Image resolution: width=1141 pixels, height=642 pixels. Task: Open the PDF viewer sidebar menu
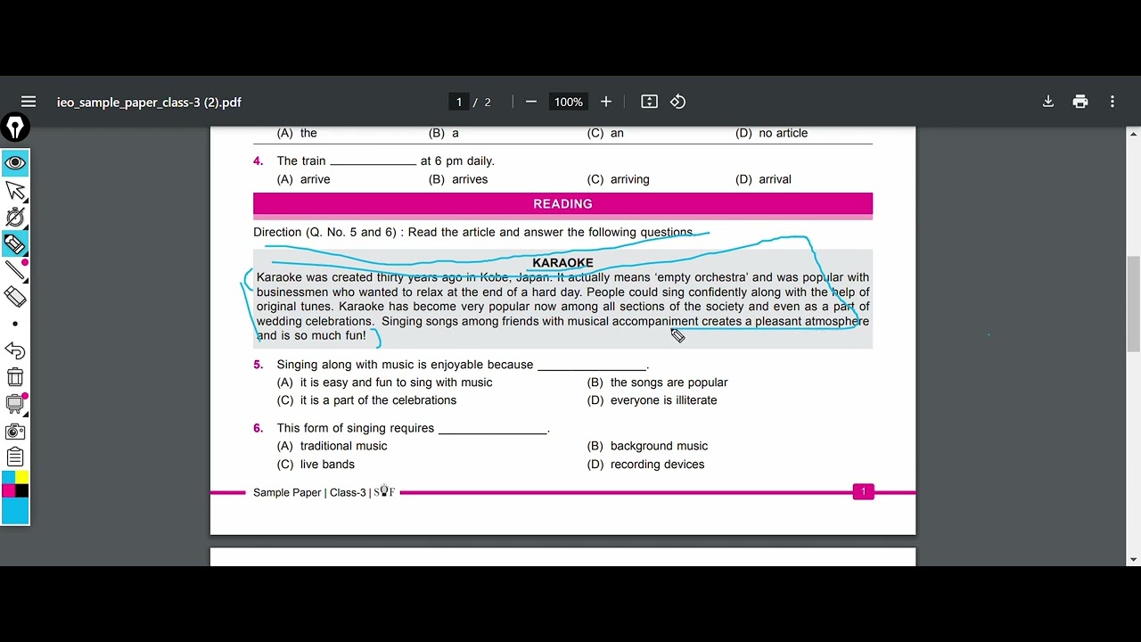(x=29, y=102)
